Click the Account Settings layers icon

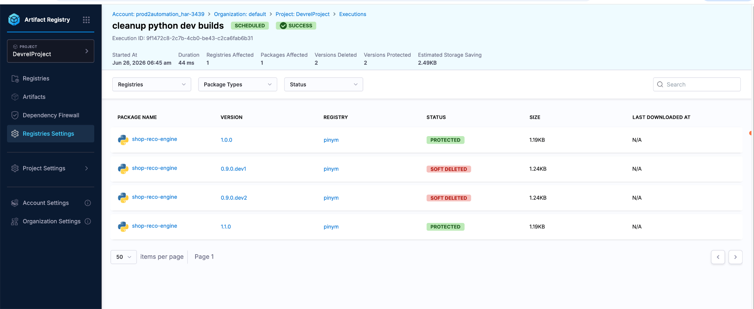pyautogui.click(x=15, y=203)
